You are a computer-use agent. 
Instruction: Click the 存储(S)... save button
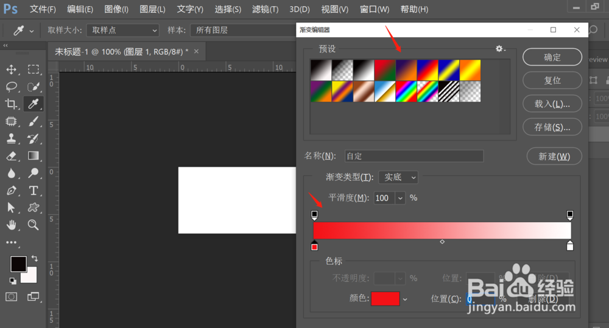pyautogui.click(x=552, y=127)
